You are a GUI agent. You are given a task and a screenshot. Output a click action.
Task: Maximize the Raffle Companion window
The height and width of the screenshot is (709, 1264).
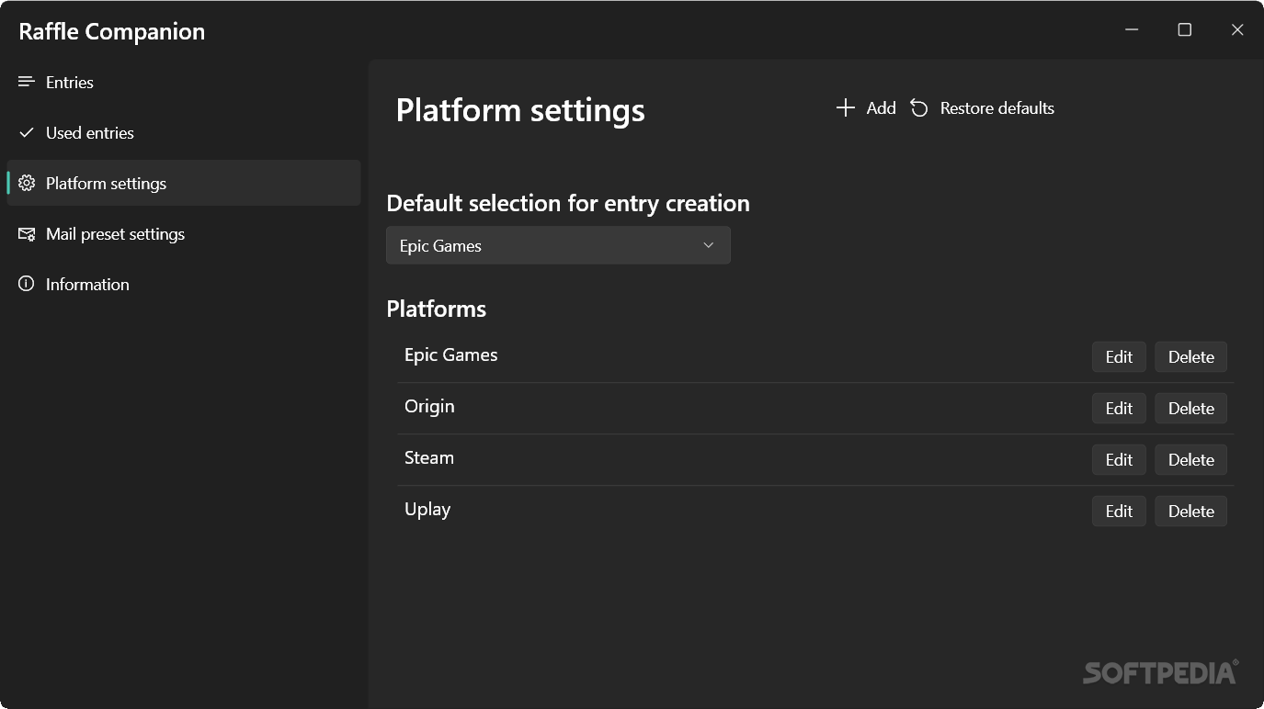click(1184, 29)
